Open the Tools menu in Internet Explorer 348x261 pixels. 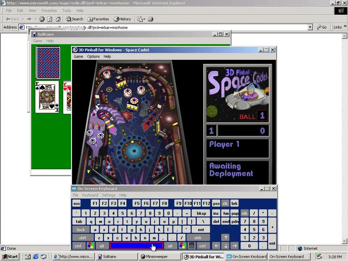coord(66,11)
